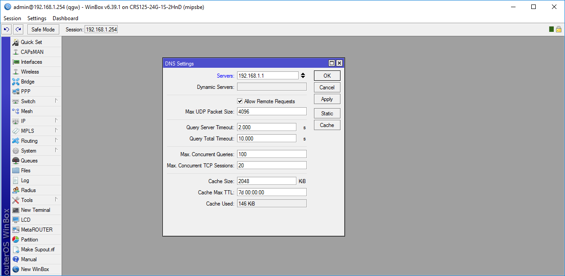Screen dimensions: 565x276
Task: Expand the Routing submenu arrow
Action: click(56, 140)
